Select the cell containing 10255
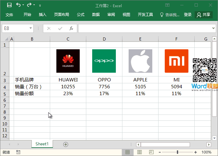 click(x=68, y=87)
